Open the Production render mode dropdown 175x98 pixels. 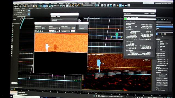click(83, 28)
